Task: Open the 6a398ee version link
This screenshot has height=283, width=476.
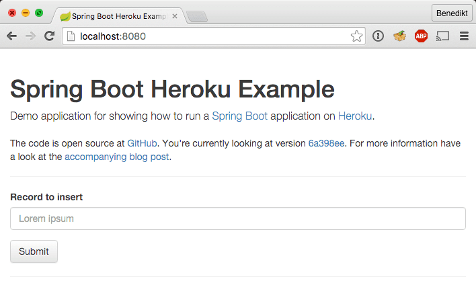Action: 327,143
